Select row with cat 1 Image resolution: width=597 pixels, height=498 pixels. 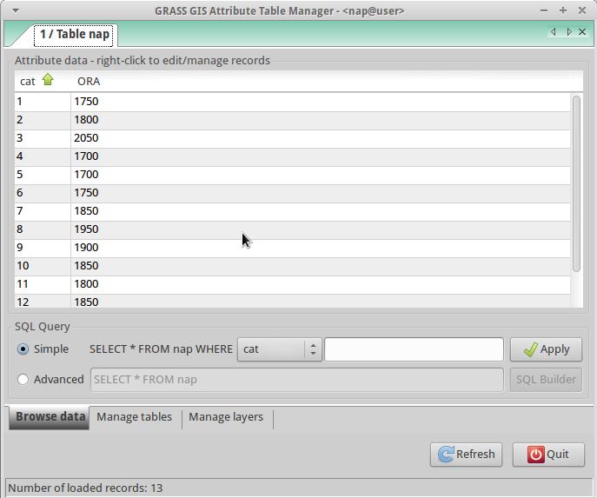tap(292, 102)
